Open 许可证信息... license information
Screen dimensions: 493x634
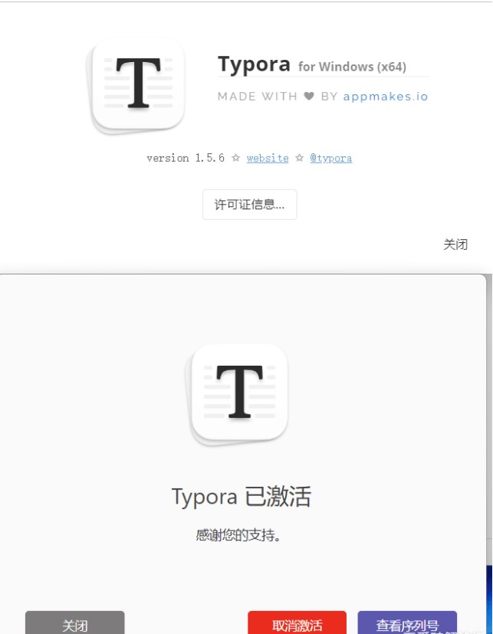249,205
